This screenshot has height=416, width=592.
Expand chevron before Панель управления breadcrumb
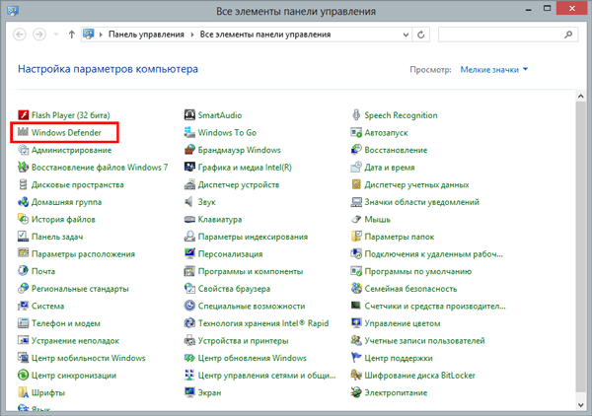[101, 35]
